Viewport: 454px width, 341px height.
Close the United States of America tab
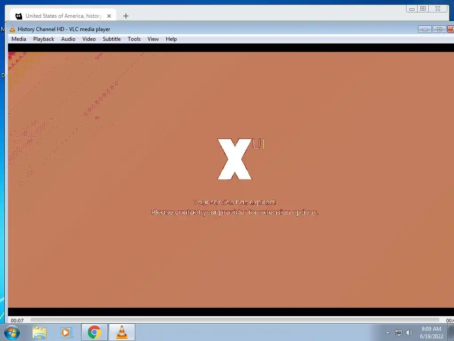pyautogui.click(x=109, y=16)
